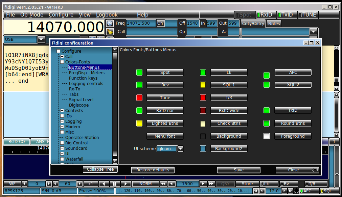Screen dimensions: 342x197
Task: Toggle the TUNE button in top bar
Action: click(308, 15)
